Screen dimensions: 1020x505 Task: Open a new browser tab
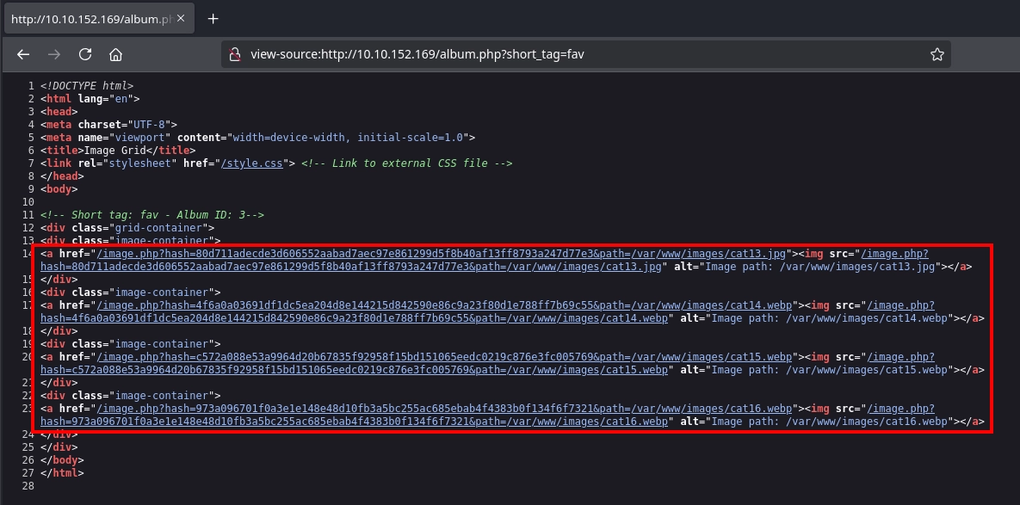pyautogui.click(x=213, y=18)
